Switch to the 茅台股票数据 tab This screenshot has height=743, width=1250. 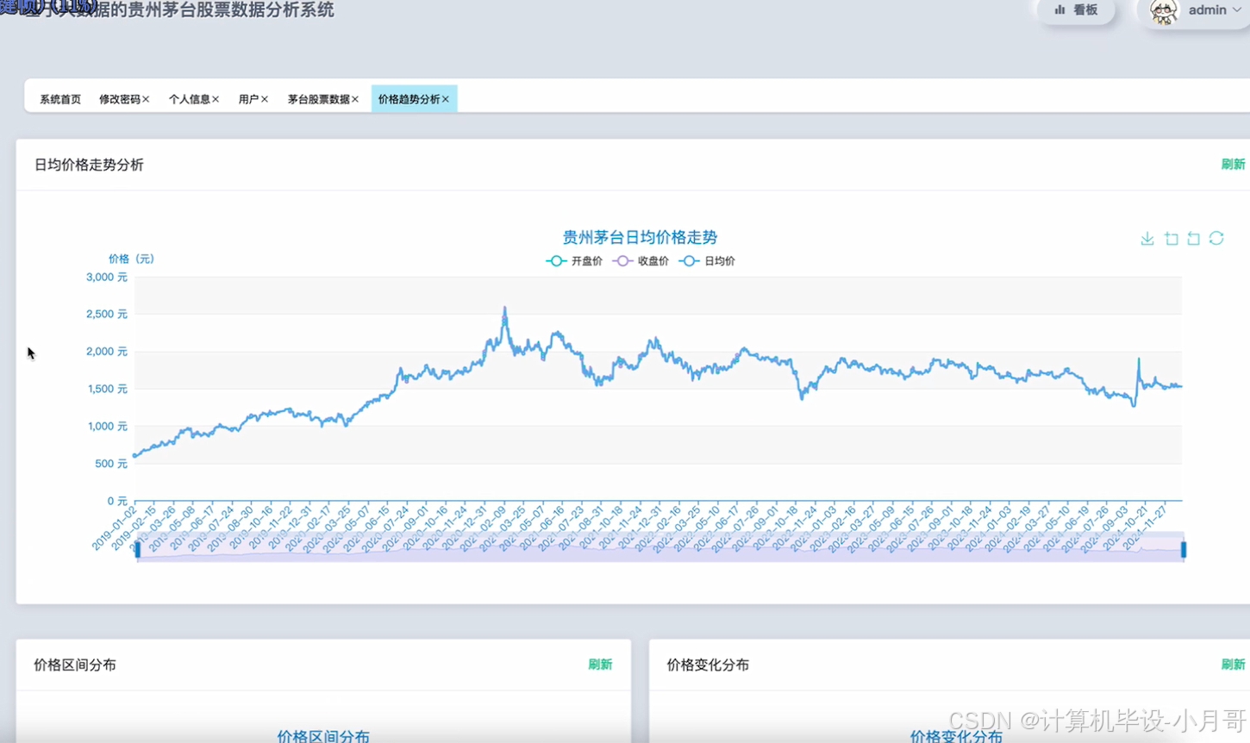click(x=318, y=99)
